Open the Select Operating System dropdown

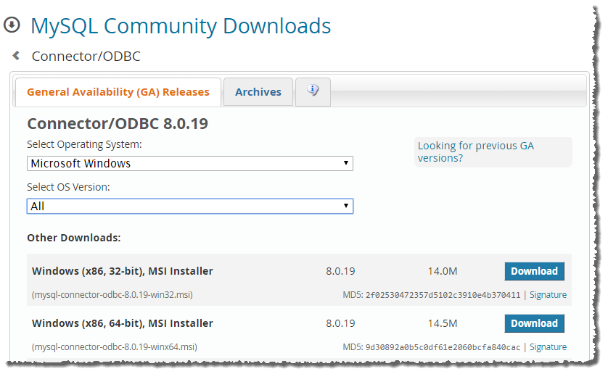pyautogui.click(x=190, y=163)
